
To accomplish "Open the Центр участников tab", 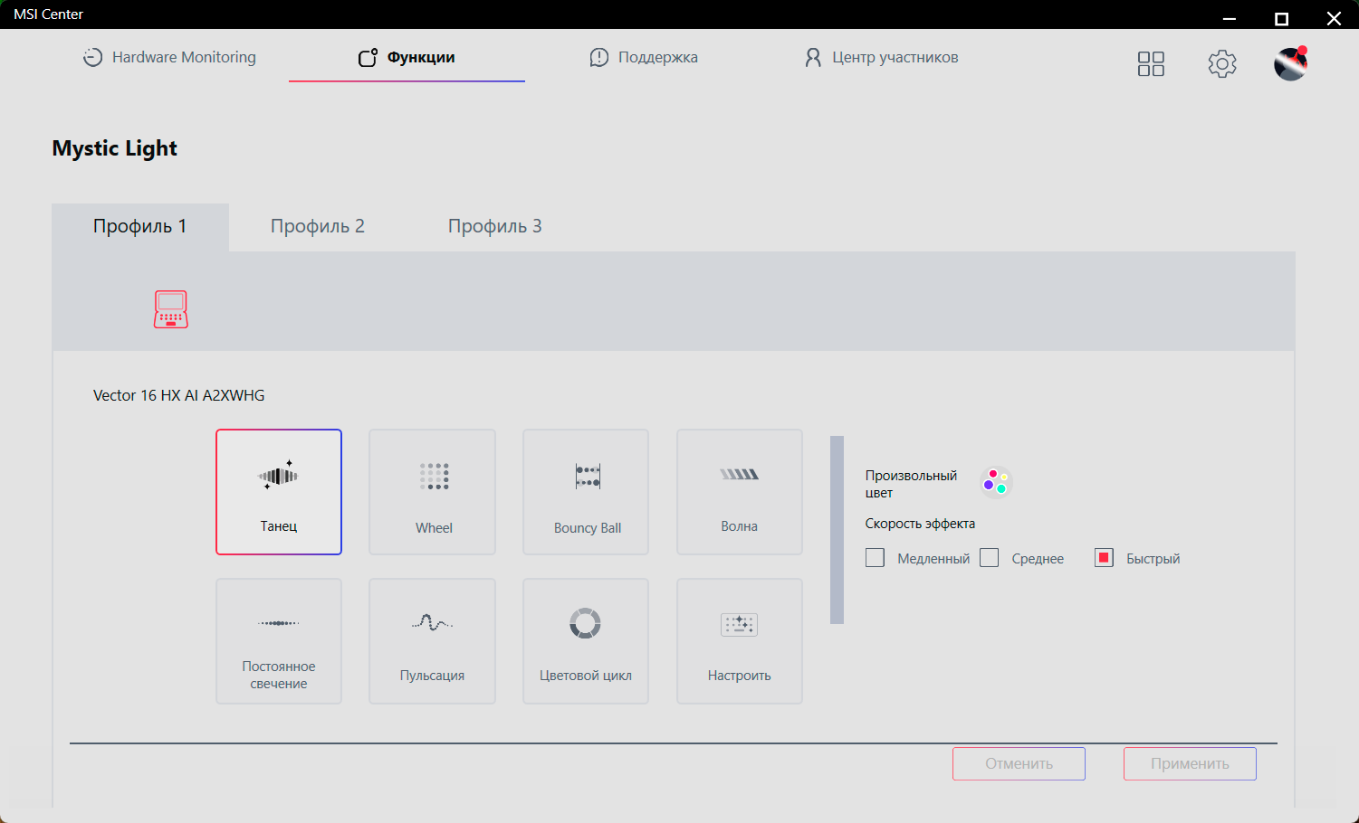I will pos(881,57).
